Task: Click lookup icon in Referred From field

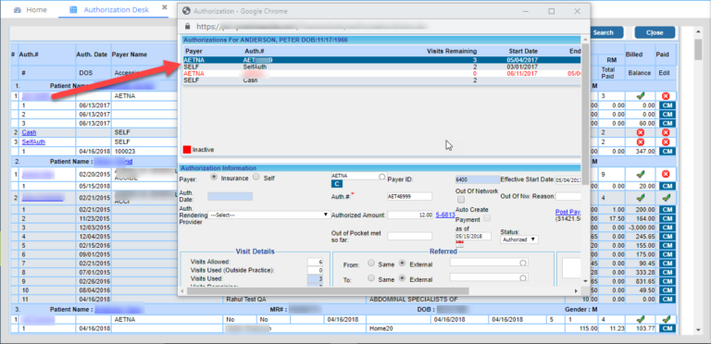Action: coord(523,263)
